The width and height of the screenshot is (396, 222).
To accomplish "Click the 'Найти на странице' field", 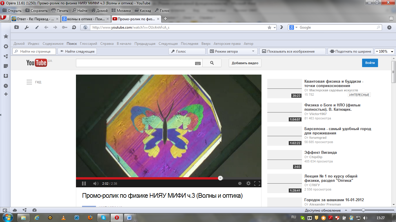I will click(34, 51).
